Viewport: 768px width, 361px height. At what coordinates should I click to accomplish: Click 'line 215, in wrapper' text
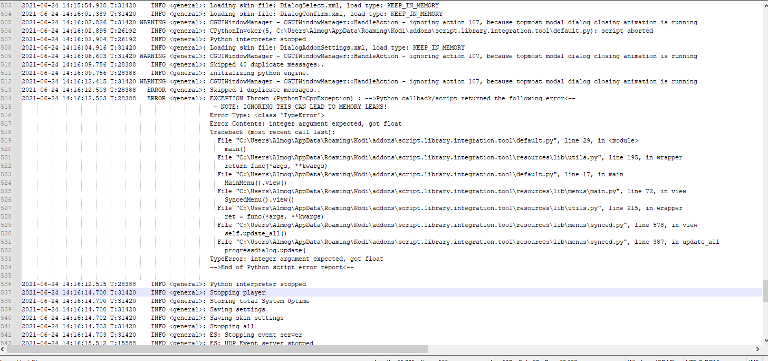646,208
